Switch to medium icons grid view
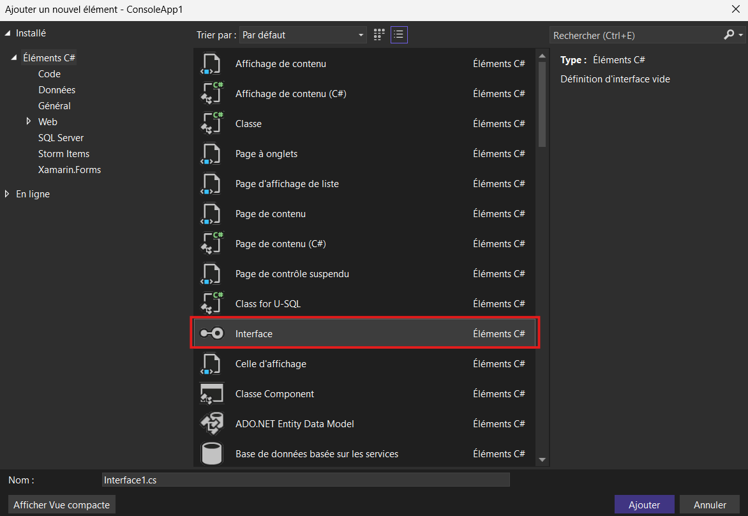 point(379,35)
